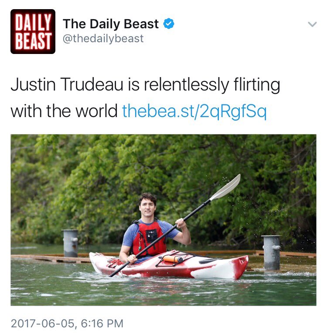Click the Daily Beast profile avatar

tap(33, 31)
